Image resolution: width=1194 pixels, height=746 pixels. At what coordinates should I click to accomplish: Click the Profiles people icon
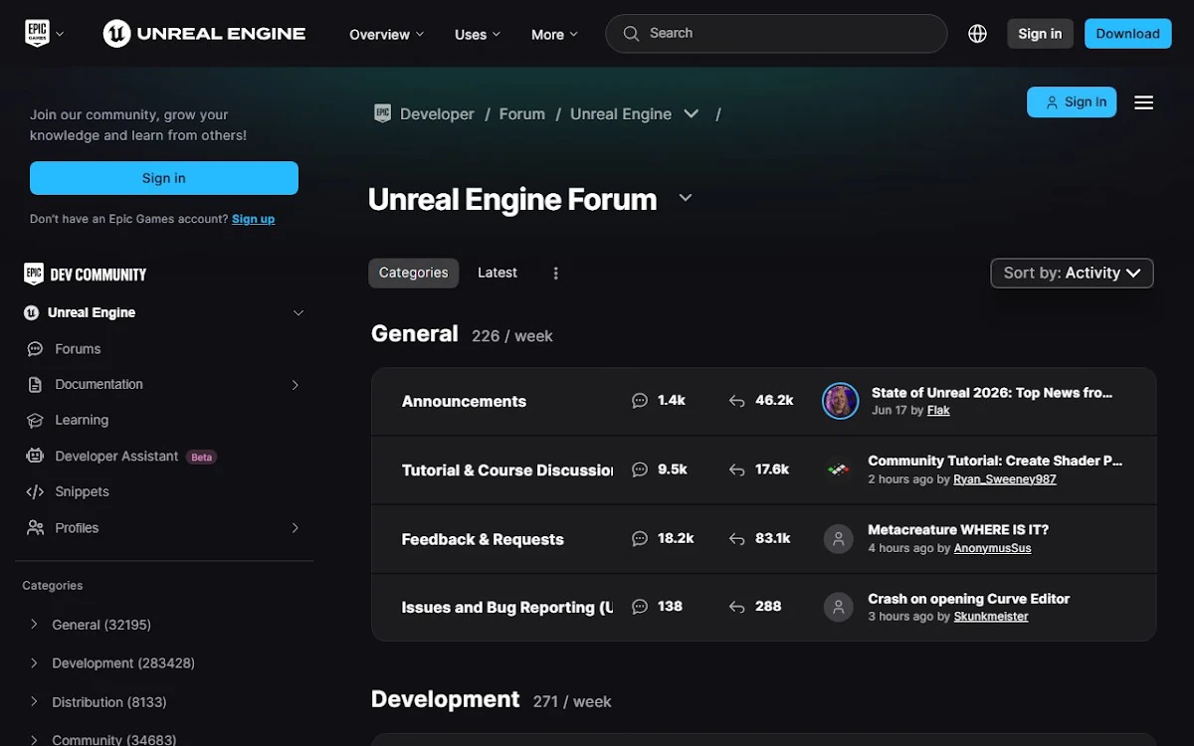coord(35,528)
